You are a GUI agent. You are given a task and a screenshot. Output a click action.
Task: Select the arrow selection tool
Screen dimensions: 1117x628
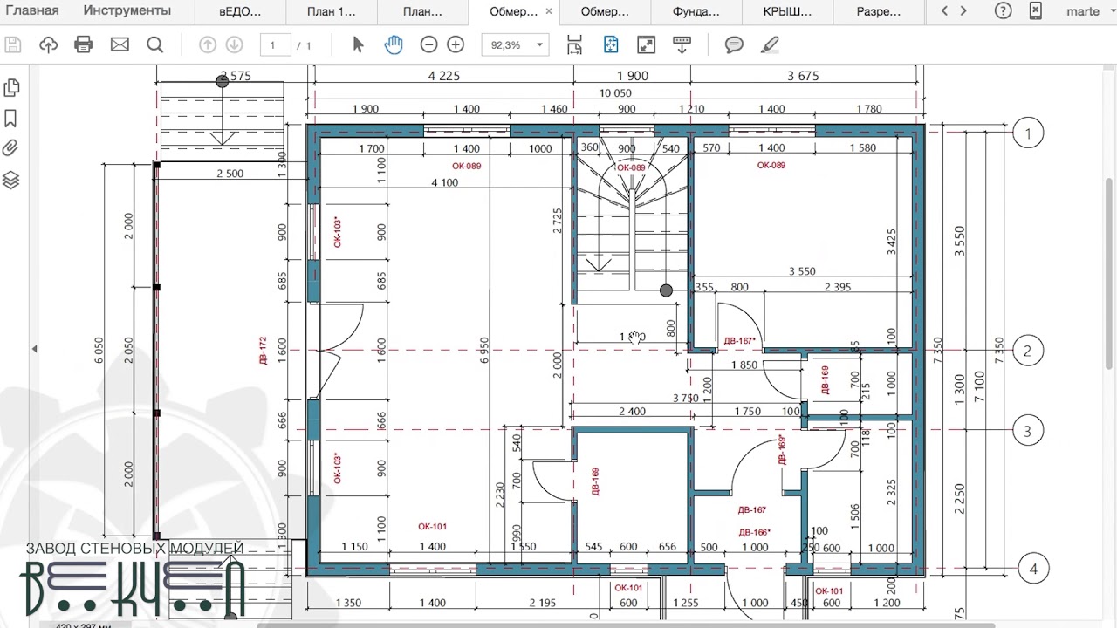(x=358, y=45)
